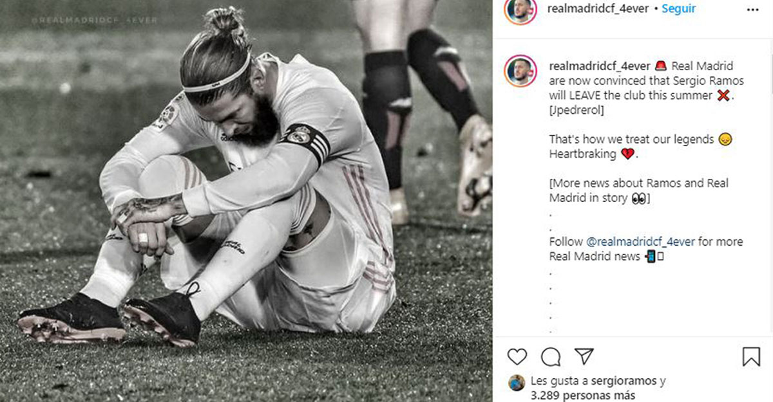
Task: Click the 'More news about Ramos' caption line
Action: pyautogui.click(x=638, y=183)
